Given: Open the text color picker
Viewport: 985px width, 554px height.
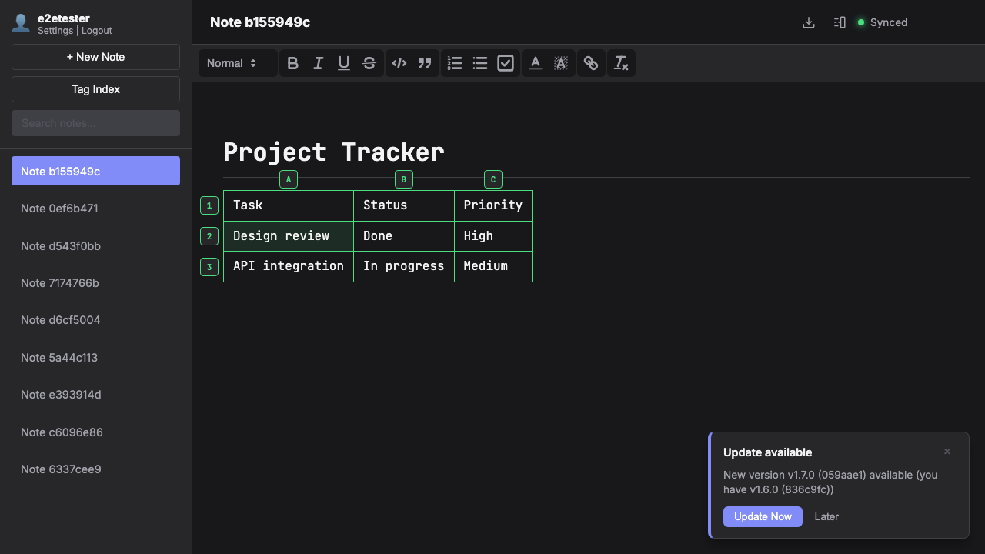Looking at the screenshot, I should (x=536, y=63).
